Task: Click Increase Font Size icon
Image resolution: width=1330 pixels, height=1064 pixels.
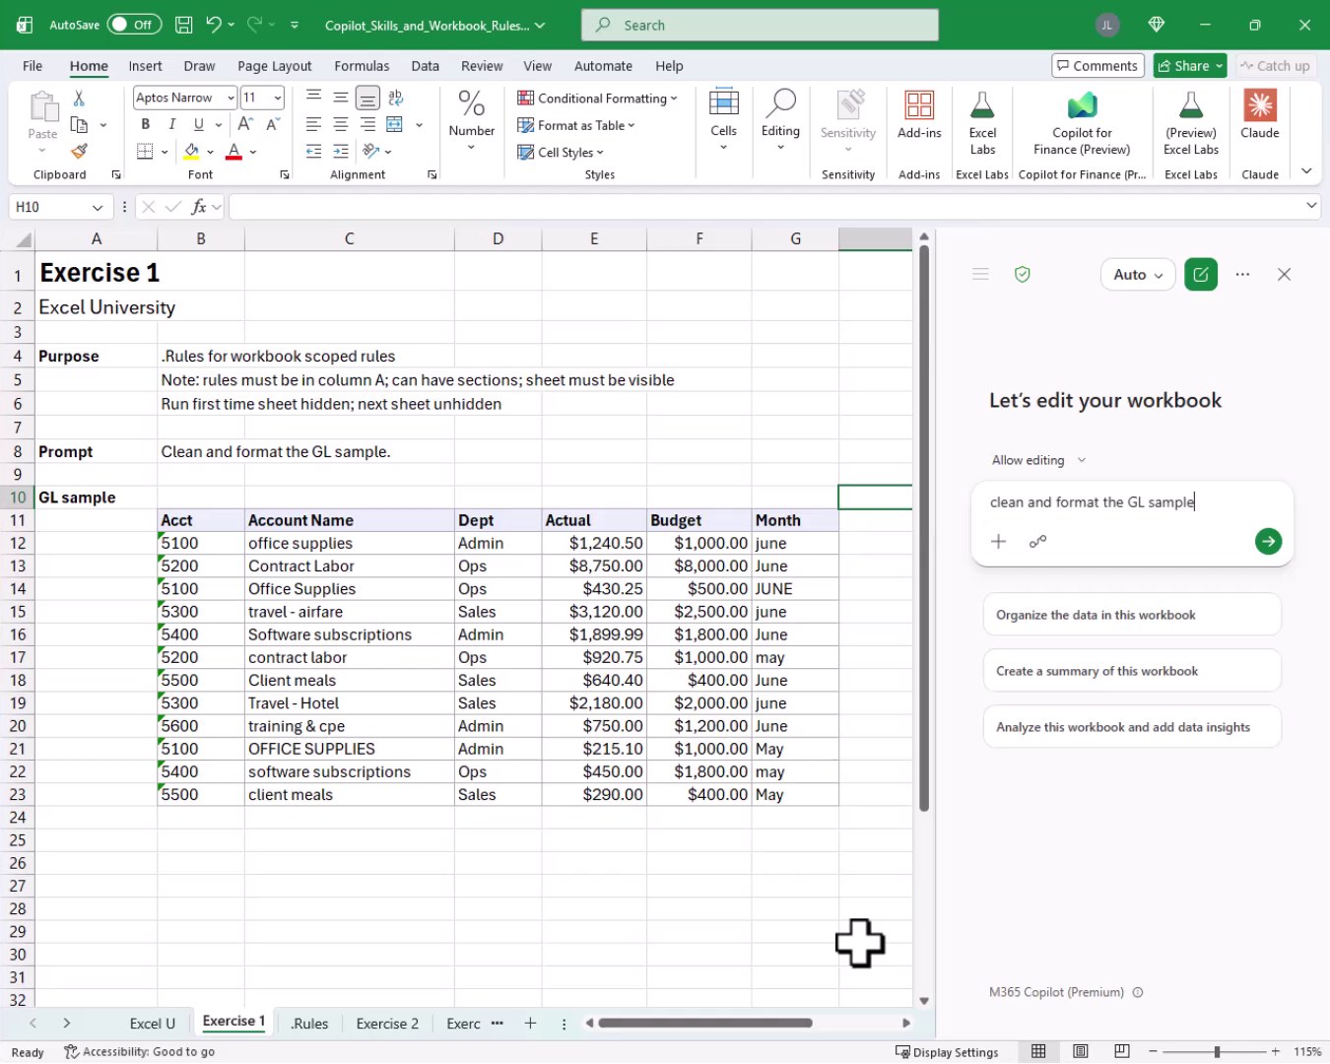Action: tap(245, 124)
